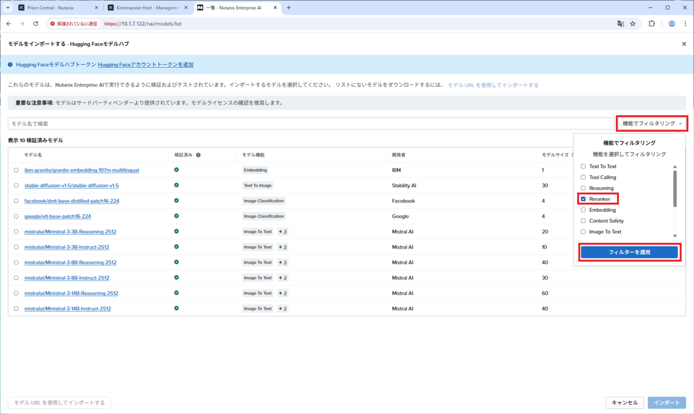This screenshot has width=694, height=414.
Task: Click the info icon in the Hugging Face token banner
Action: coord(10,65)
